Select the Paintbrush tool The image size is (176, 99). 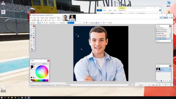coord(31,40)
